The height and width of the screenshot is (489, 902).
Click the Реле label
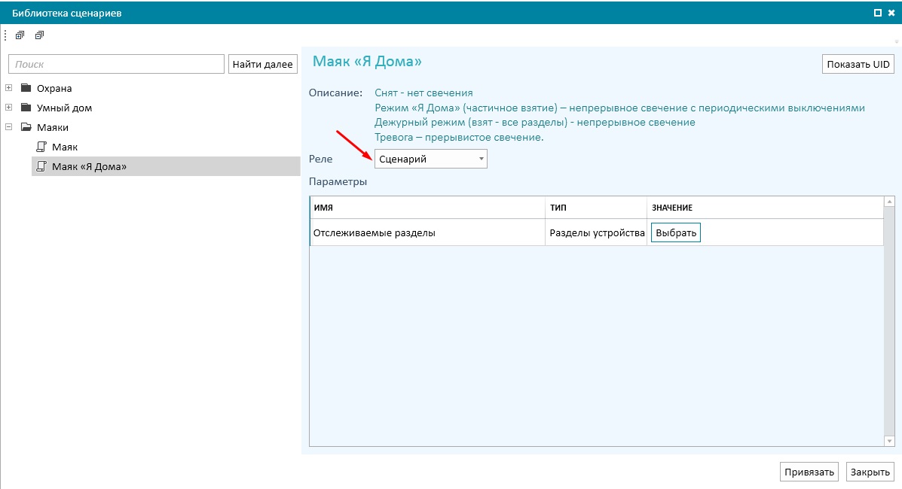coord(320,159)
